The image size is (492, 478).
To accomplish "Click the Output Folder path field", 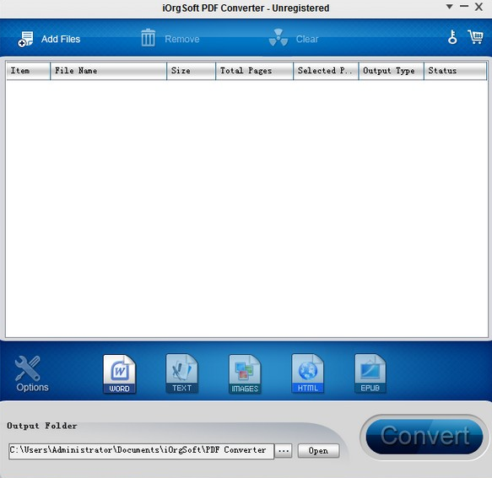I will [141, 451].
